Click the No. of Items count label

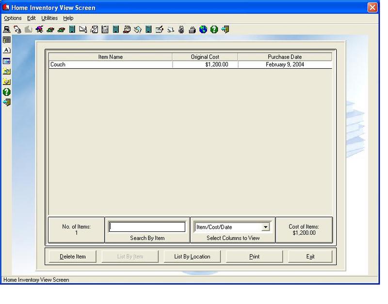[76, 229]
